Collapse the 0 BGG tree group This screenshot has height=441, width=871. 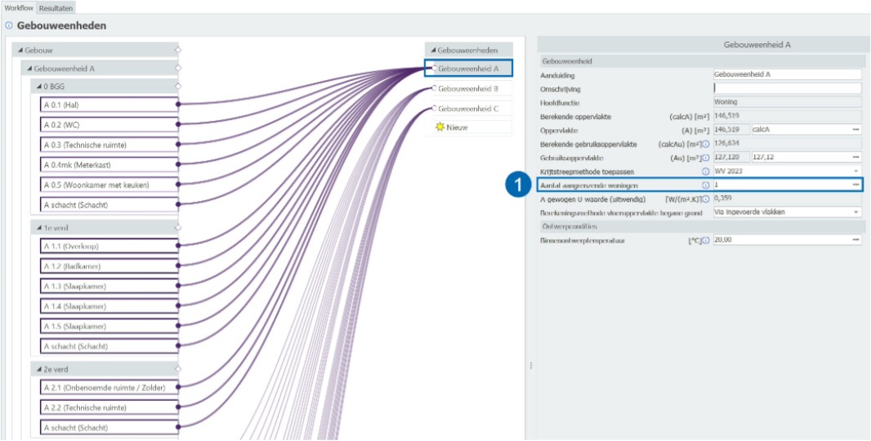tap(38, 87)
